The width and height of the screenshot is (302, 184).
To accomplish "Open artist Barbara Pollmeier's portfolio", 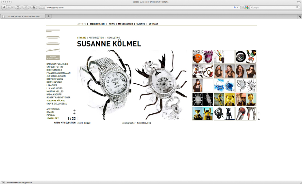I will pos(57,64).
